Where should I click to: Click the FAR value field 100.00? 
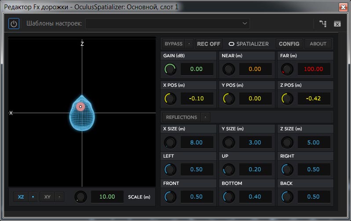pyautogui.click(x=314, y=69)
